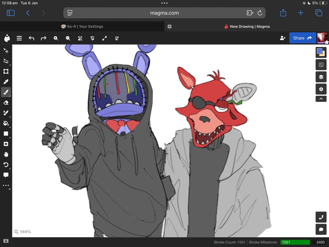Select the Shape rectangle tool
The height and width of the screenshot is (247, 329).
pos(6,134)
